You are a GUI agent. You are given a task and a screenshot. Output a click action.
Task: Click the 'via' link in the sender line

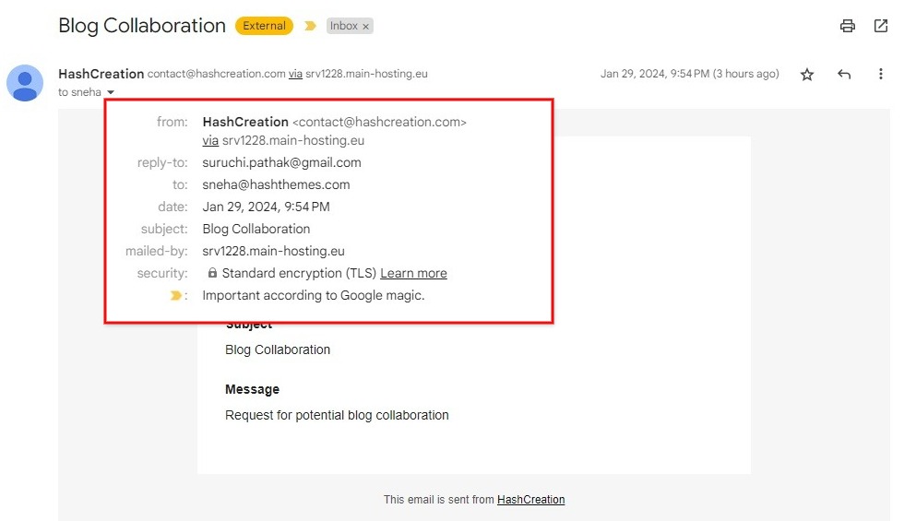(295, 74)
